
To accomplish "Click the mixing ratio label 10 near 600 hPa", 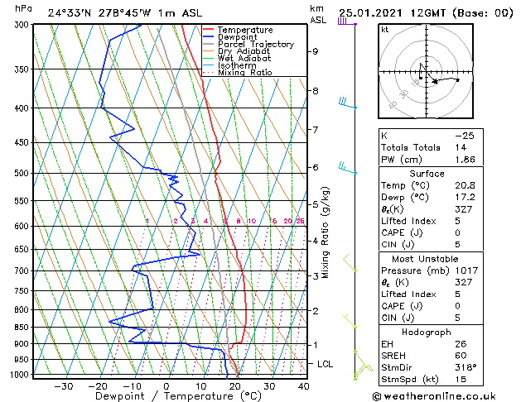I will click(x=252, y=221).
